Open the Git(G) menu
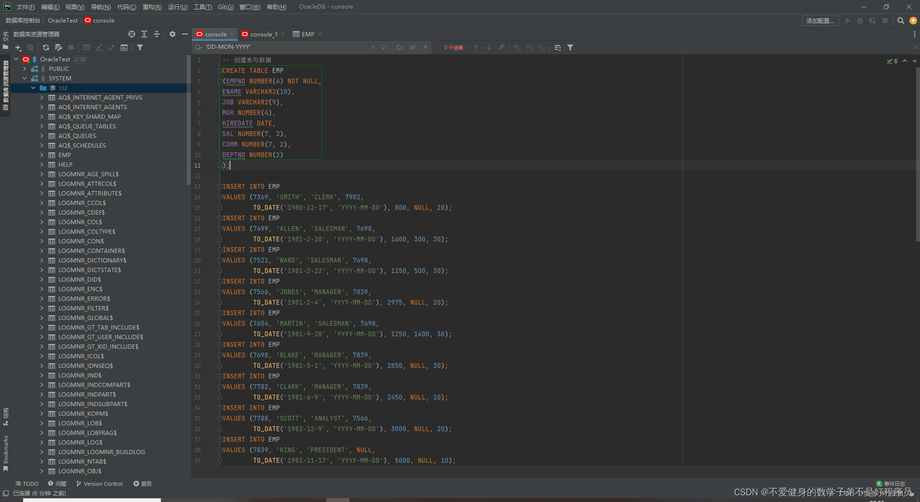 click(226, 7)
